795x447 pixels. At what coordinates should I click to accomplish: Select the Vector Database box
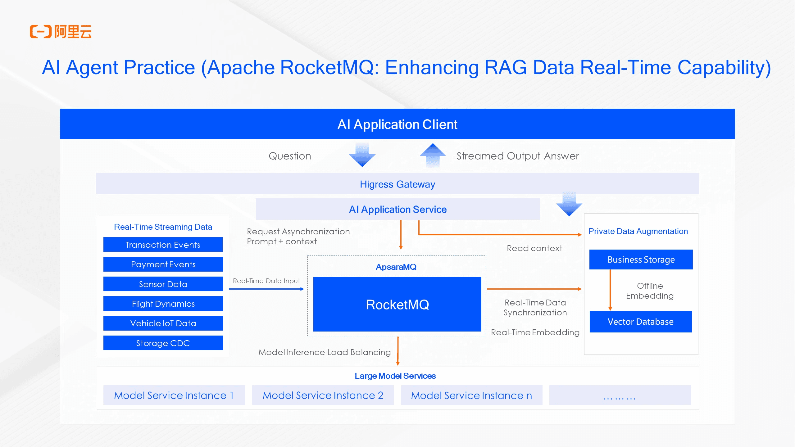(641, 322)
